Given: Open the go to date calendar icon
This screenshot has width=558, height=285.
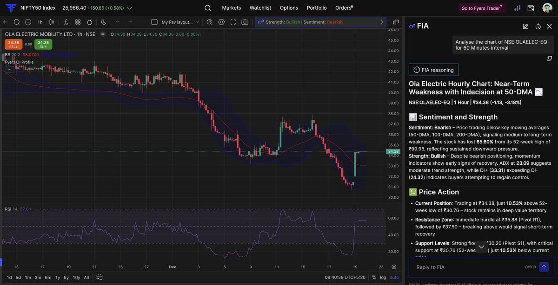Looking at the screenshot, I should [x=100, y=277].
